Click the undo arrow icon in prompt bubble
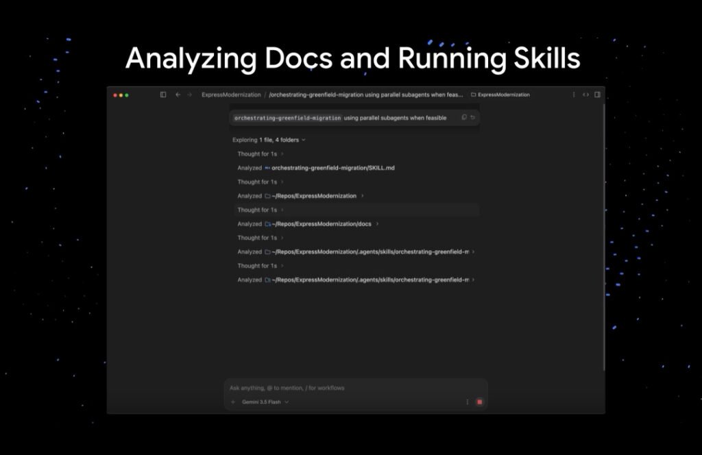Screen dimensions: 702x455 [473, 117]
